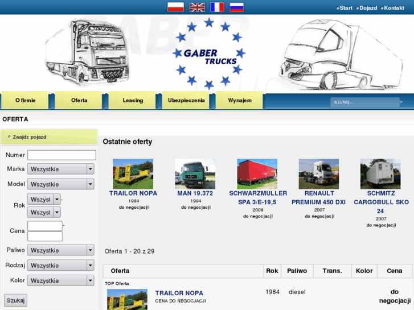Viewport: 414px width, 310px height.
Task: Go to the Oferta tab
Action: coord(79,100)
